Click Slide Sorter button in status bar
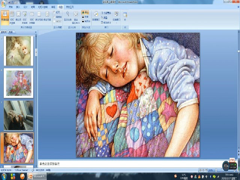The width and height of the screenshot is (240, 180). [x=203, y=170]
